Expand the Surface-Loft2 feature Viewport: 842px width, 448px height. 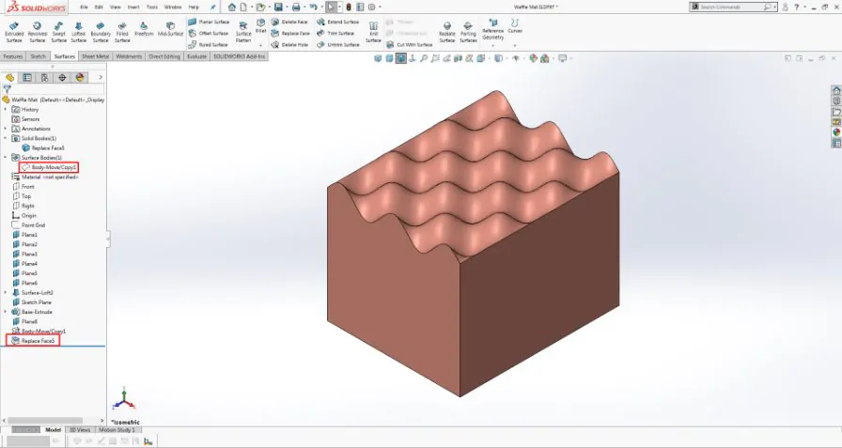(6, 293)
